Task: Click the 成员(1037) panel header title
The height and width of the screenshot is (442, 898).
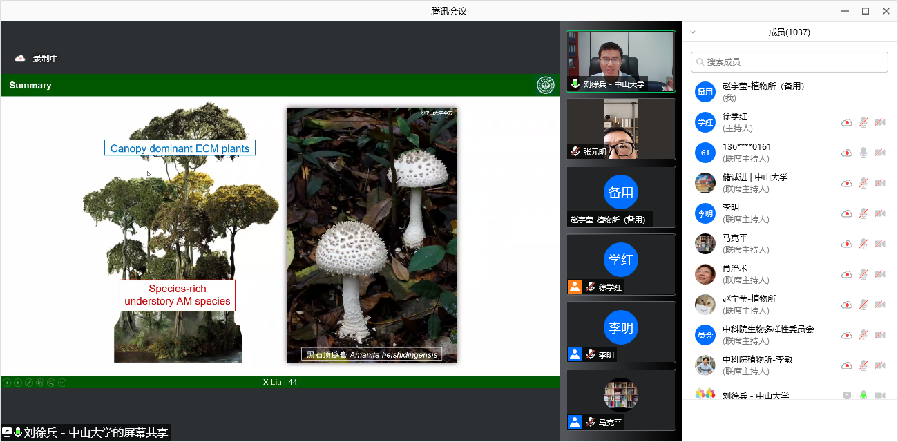Action: click(x=789, y=32)
